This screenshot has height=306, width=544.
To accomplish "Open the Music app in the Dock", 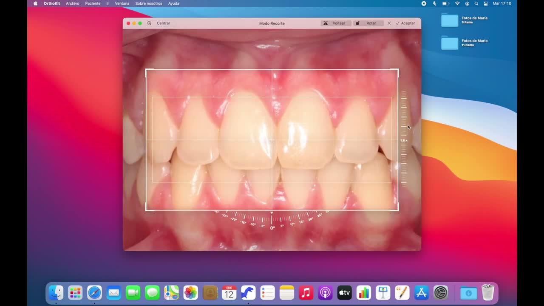I will (306, 292).
